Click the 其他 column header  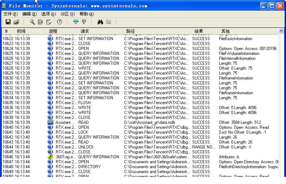[248, 31]
